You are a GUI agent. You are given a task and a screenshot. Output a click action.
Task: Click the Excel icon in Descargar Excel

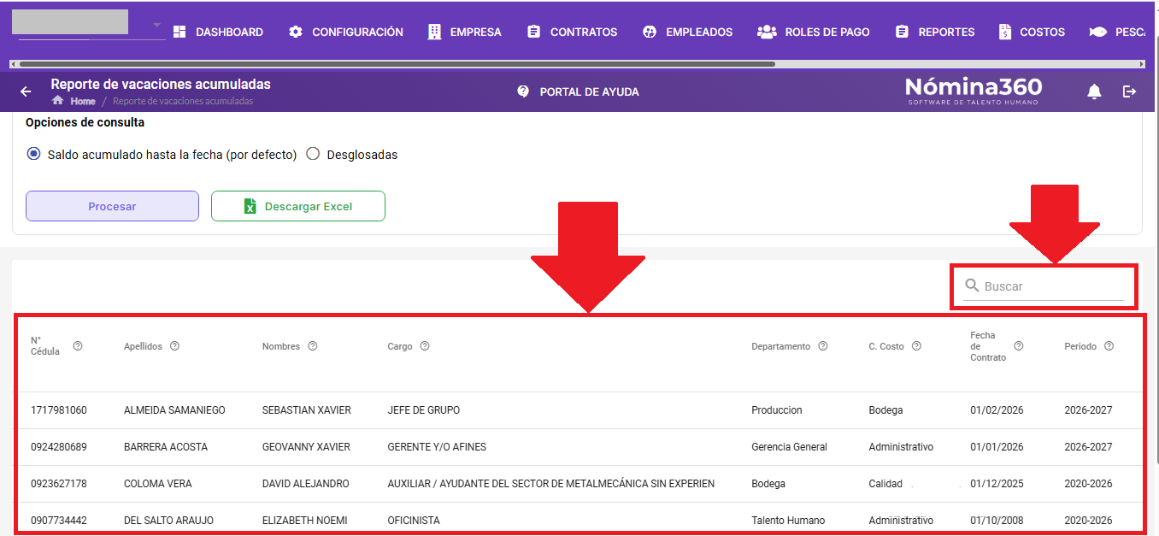[250, 206]
